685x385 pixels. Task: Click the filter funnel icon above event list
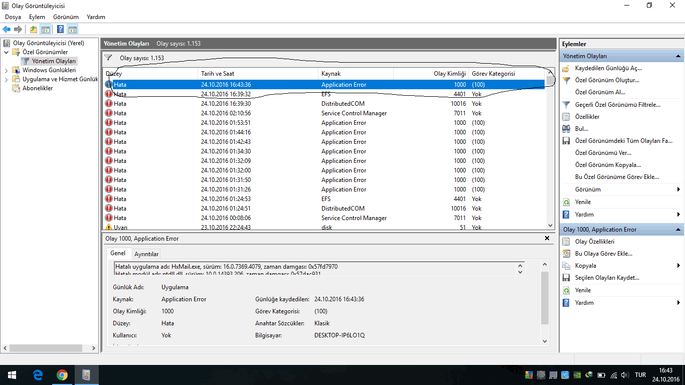pos(108,58)
